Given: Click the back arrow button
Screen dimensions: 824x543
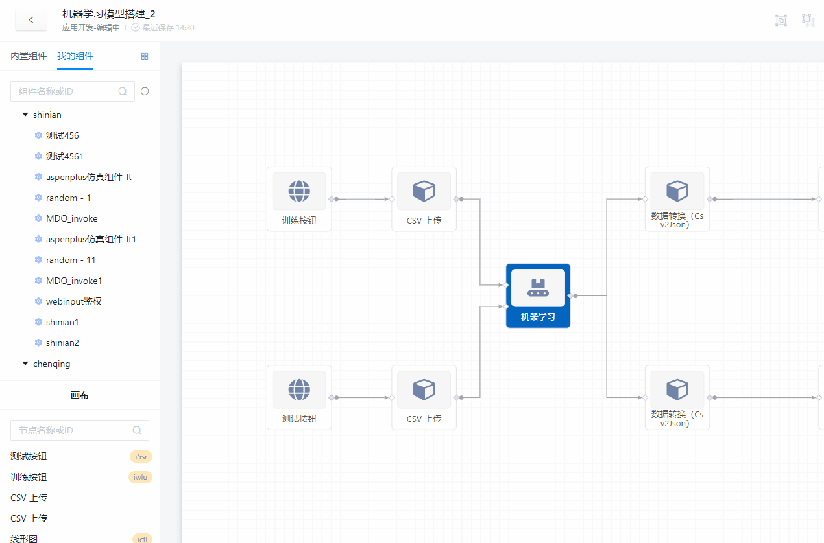Looking at the screenshot, I should (31, 20).
